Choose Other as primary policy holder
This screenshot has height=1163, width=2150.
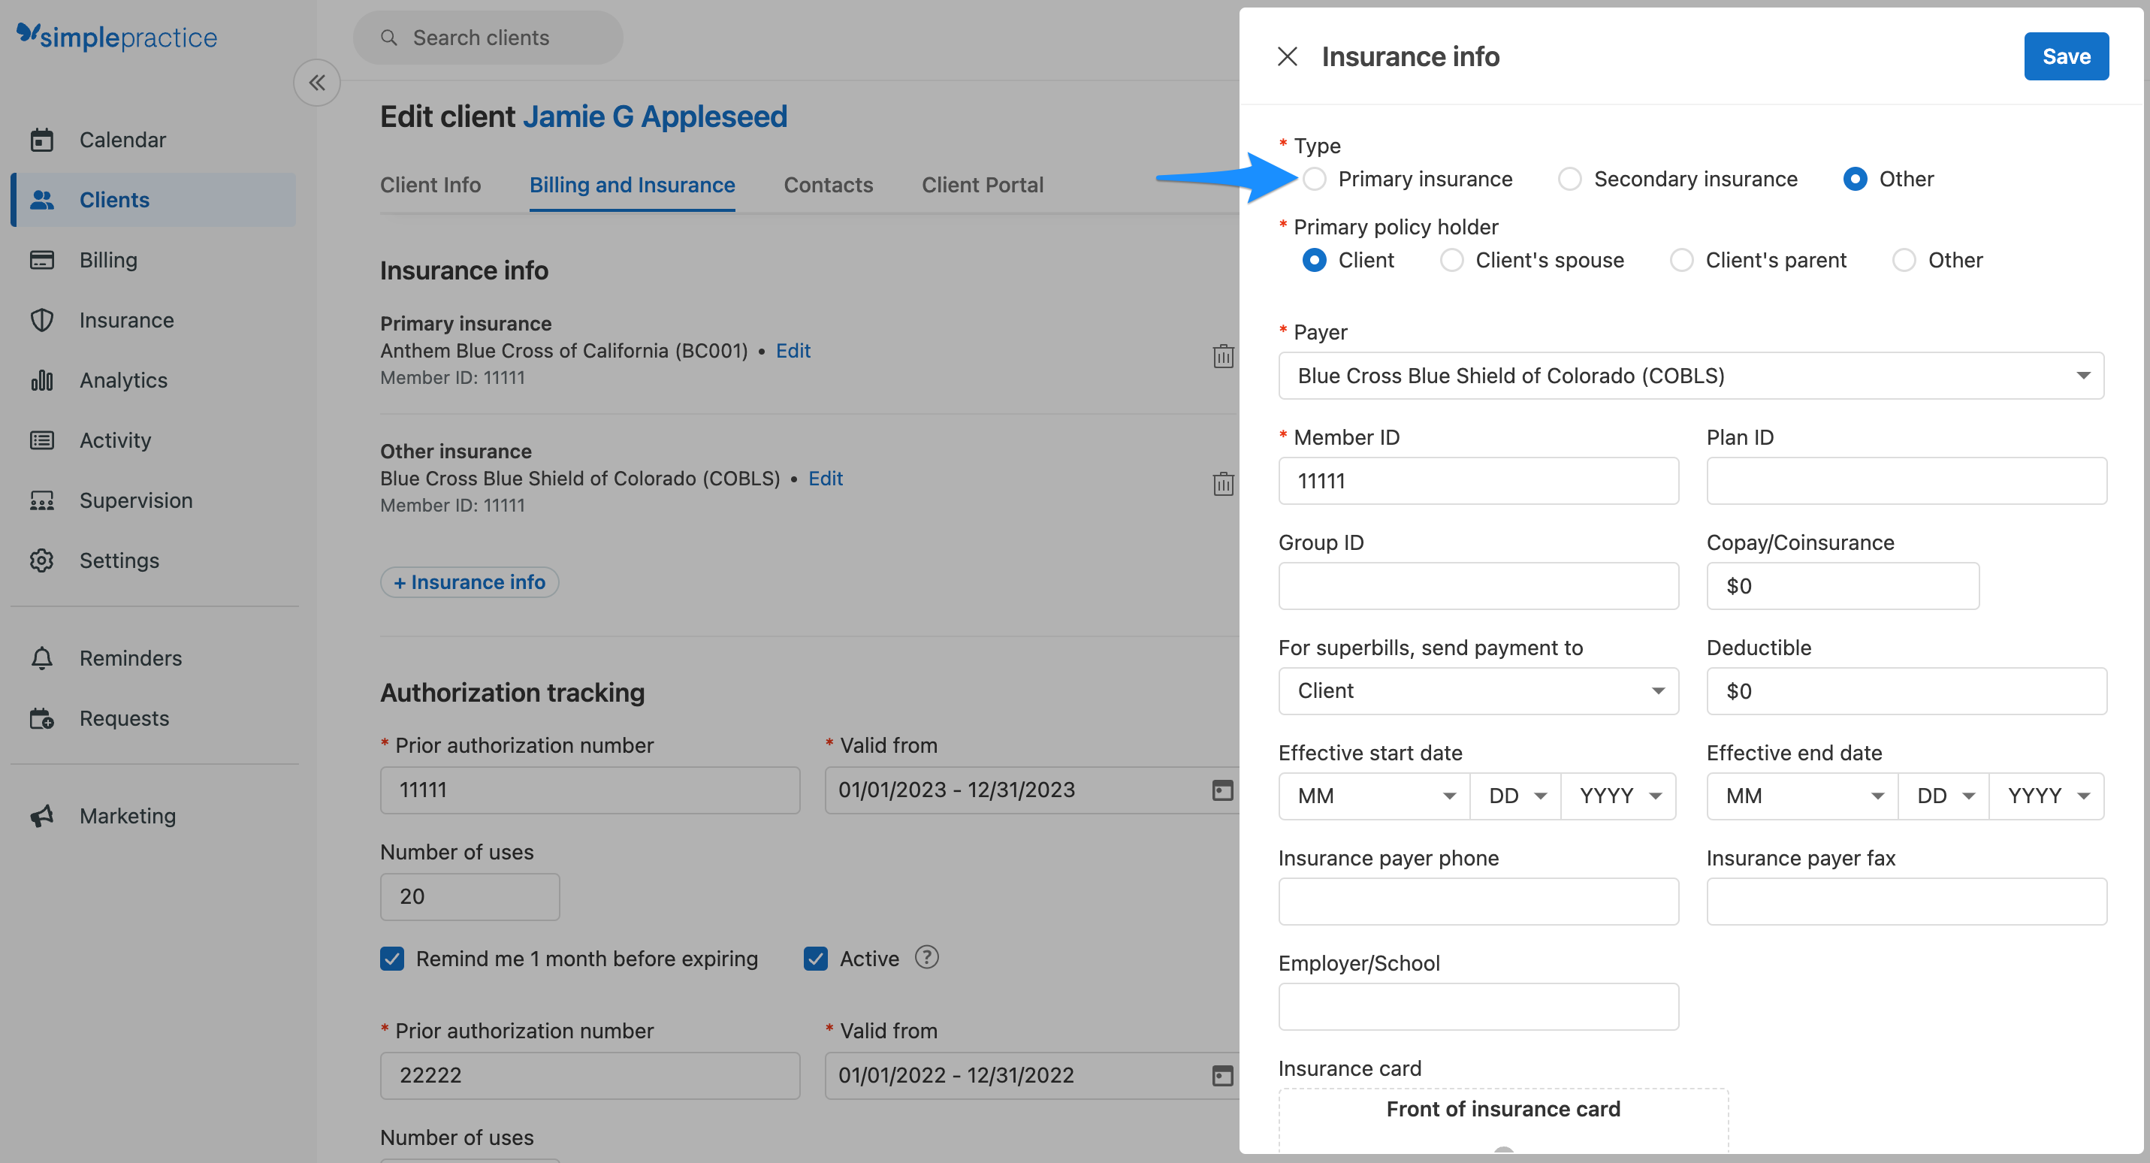point(1904,260)
